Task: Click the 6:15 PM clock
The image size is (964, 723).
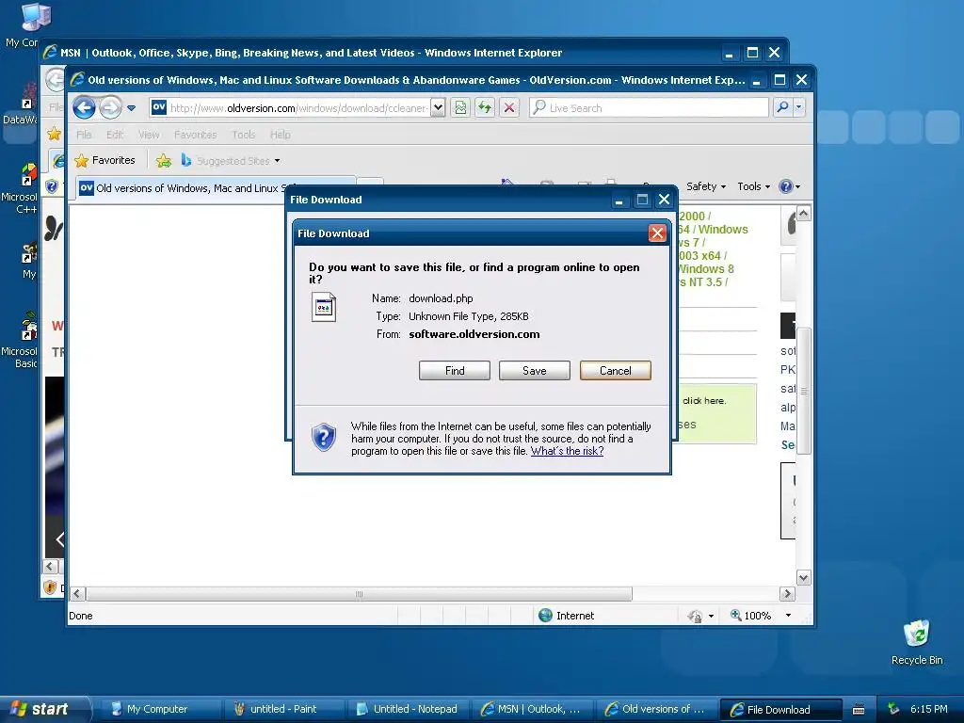Action: [929, 709]
